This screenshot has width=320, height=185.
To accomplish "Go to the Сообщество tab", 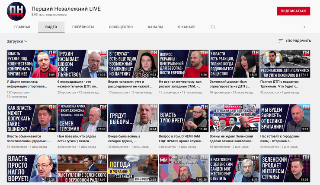I will point(121,27).
